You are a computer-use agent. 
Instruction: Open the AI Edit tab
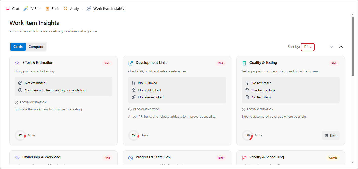coord(32,9)
